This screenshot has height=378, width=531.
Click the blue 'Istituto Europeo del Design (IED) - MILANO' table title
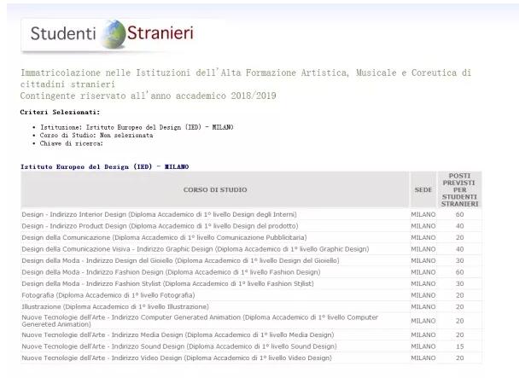tap(105, 166)
